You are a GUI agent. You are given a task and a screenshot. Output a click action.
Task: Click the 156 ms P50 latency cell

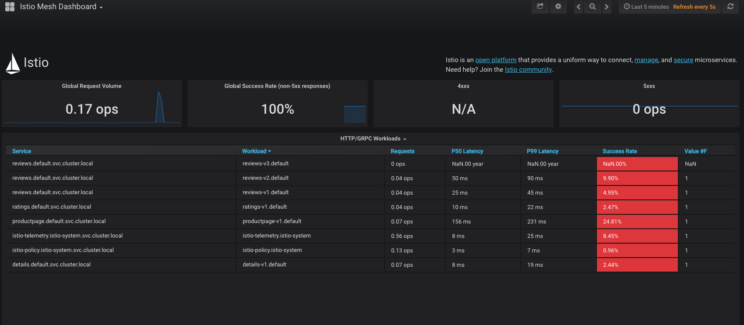[483, 221]
